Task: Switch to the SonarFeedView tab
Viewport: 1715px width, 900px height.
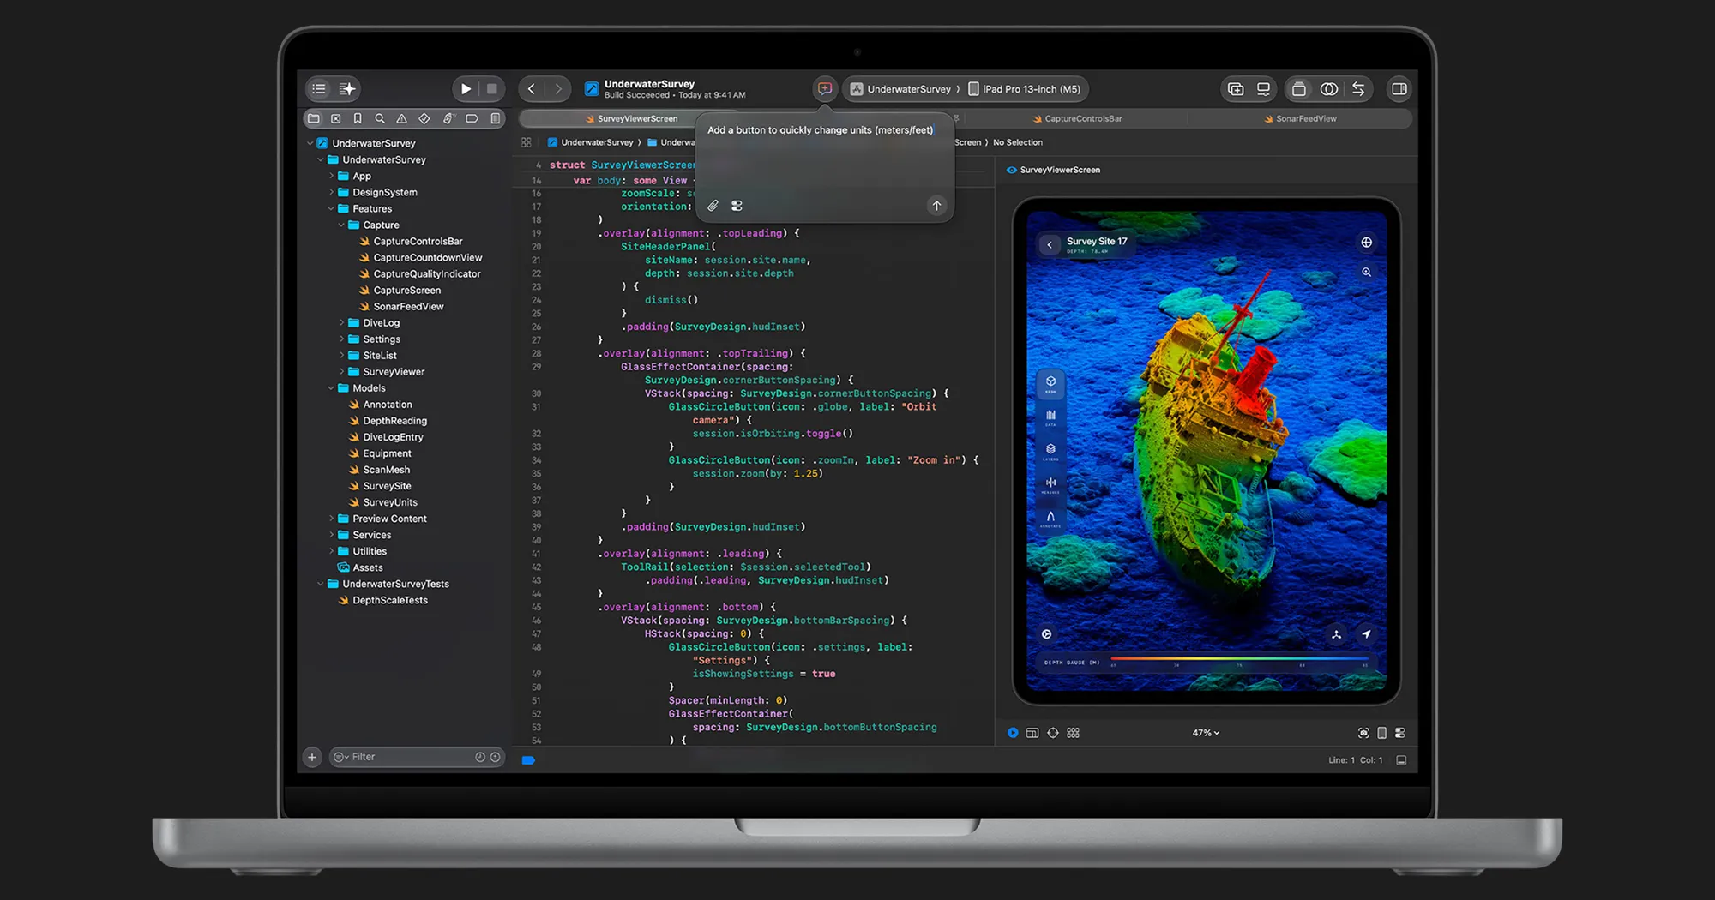Action: point(1300,119)
